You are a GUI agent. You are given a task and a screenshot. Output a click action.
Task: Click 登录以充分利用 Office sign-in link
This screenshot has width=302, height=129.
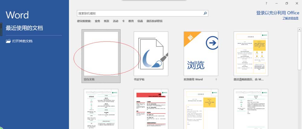[278, 13]
